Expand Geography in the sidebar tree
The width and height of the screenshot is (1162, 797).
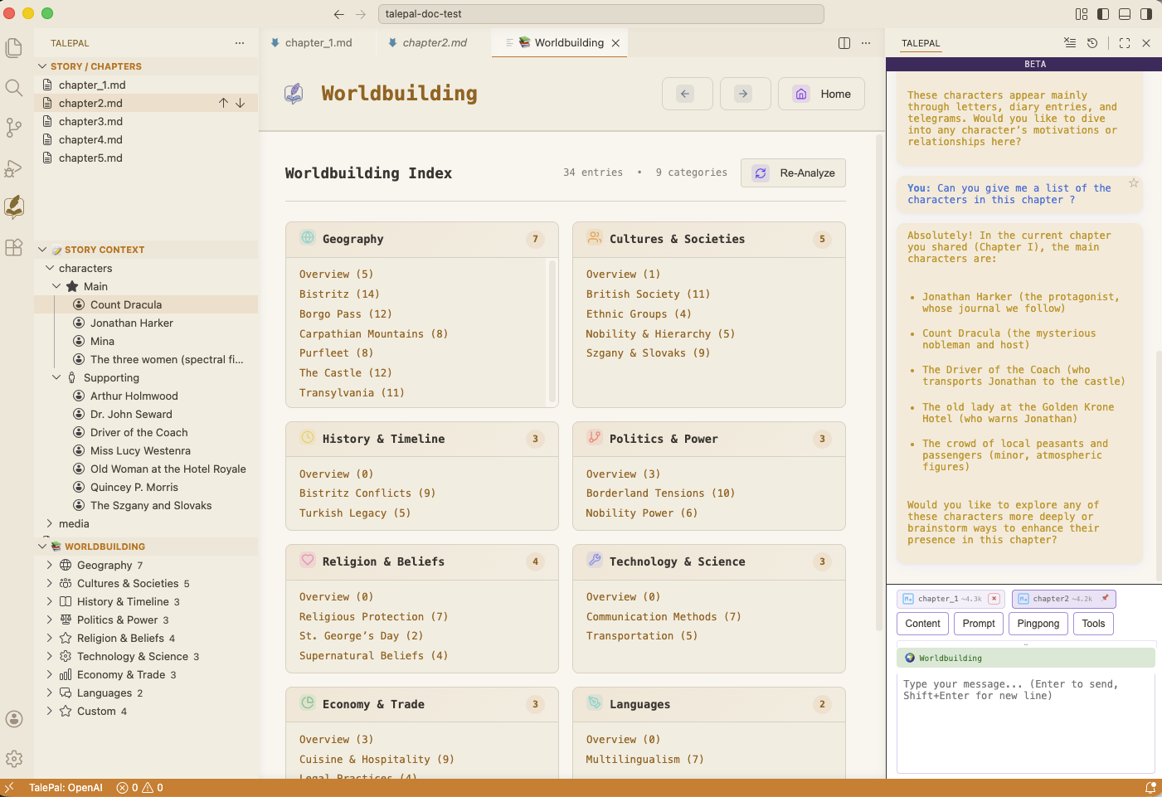click(50, 565)
